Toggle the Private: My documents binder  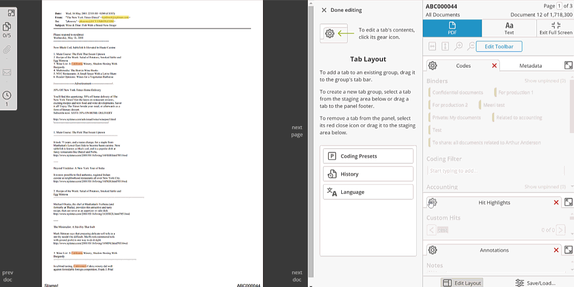pos(455,117)
